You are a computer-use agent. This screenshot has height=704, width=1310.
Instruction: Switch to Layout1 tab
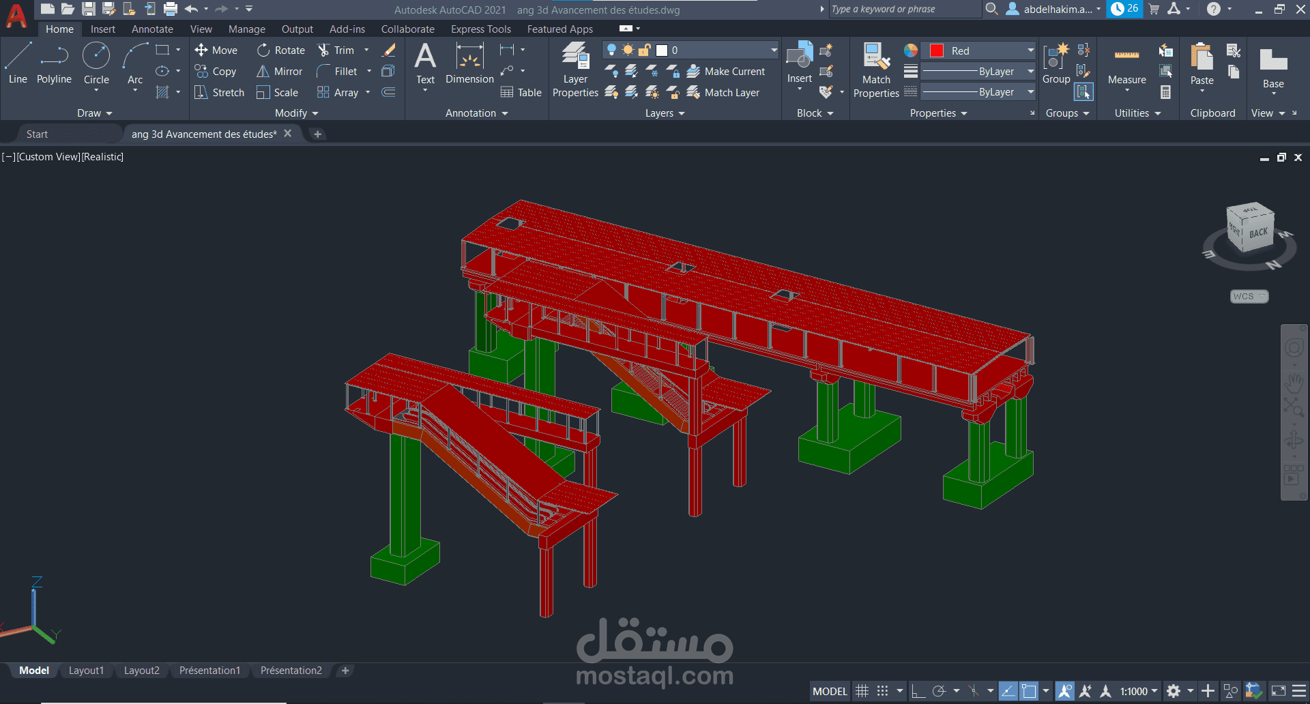coord(86,671)
